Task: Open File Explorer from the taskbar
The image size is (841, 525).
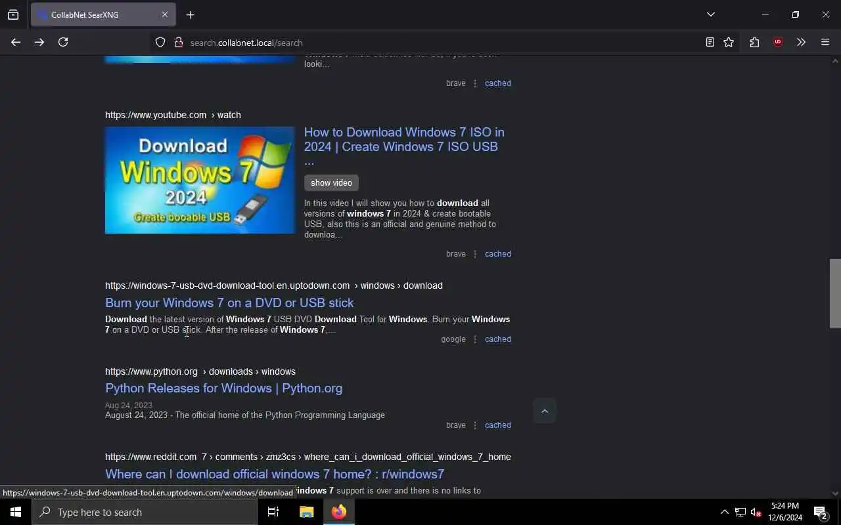Action: 306,512
